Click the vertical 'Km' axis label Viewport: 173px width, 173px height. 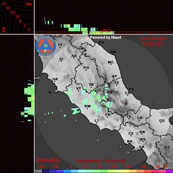[3, 30]
